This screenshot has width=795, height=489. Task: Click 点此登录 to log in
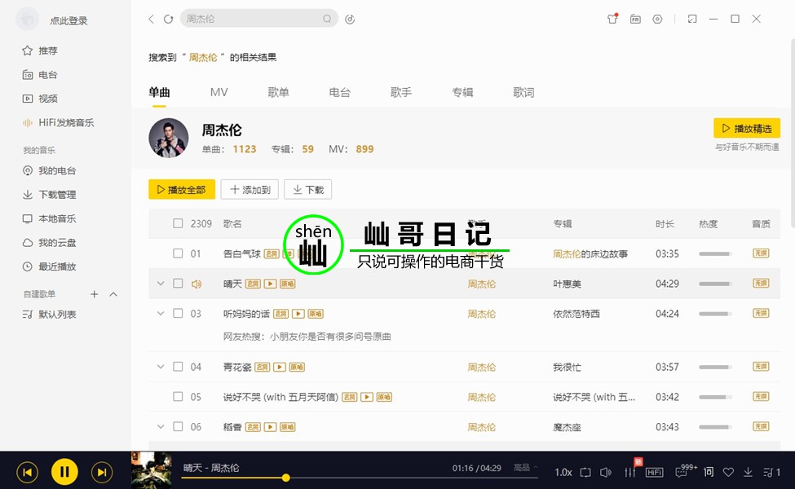pos(69,20)
